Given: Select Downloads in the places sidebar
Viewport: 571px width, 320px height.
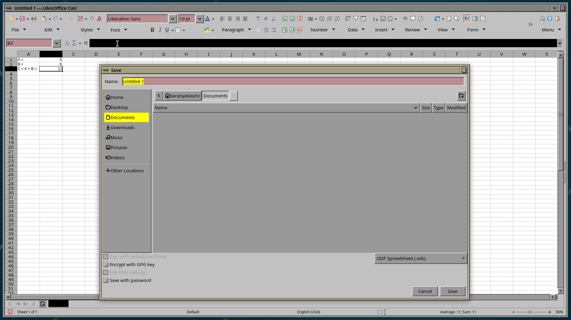Looking at the screenshot, I should pos(126,128).
